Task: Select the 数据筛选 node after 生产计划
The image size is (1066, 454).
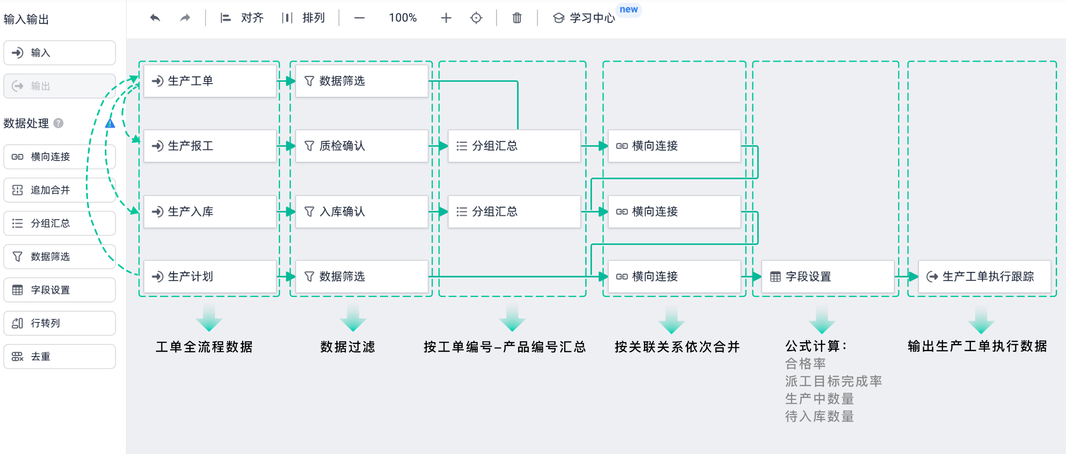Action: click(362, 276)
